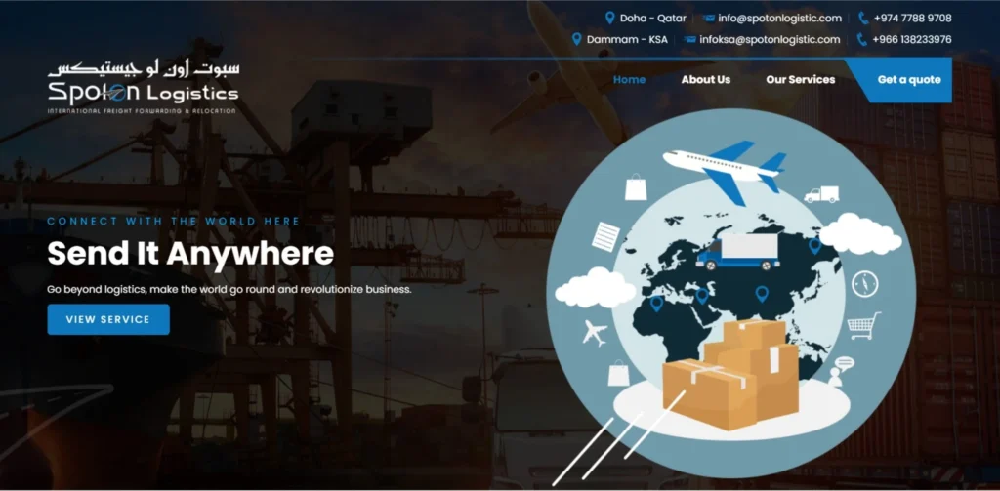Click the Get a quote button
Viewport: 1000px width, 491px height.
click(909, 80)
